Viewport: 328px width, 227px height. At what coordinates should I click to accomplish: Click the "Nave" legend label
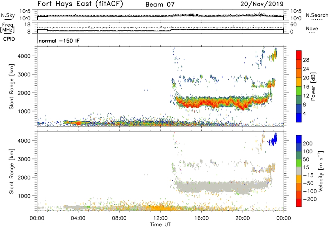point(312,28)
